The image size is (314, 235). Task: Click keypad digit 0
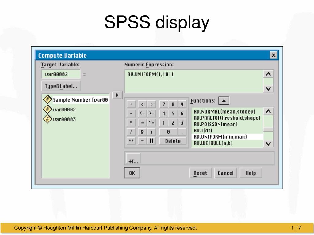click(168, 132)
